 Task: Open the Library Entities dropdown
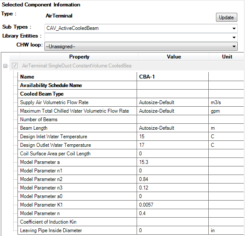click(x=141, y=37)
